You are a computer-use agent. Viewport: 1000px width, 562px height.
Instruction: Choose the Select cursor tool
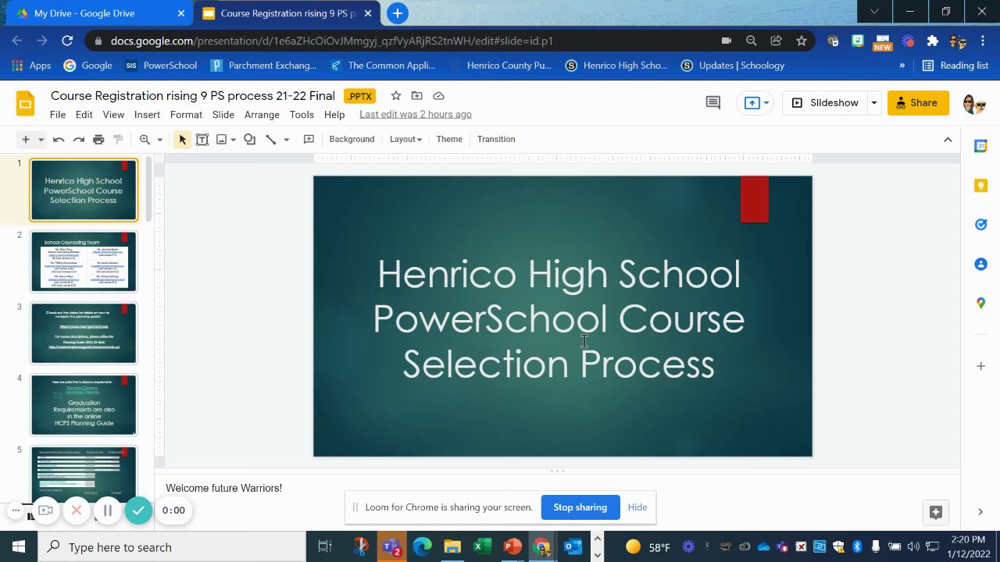point(182,140)
